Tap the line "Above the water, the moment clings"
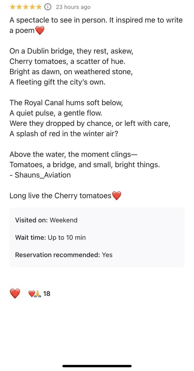This screenshot has width=194, height=371. [74, 154]
